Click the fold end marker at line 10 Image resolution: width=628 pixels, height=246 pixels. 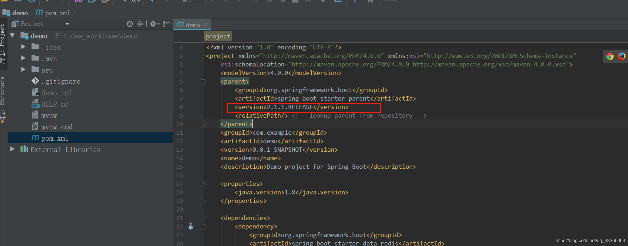203,124
